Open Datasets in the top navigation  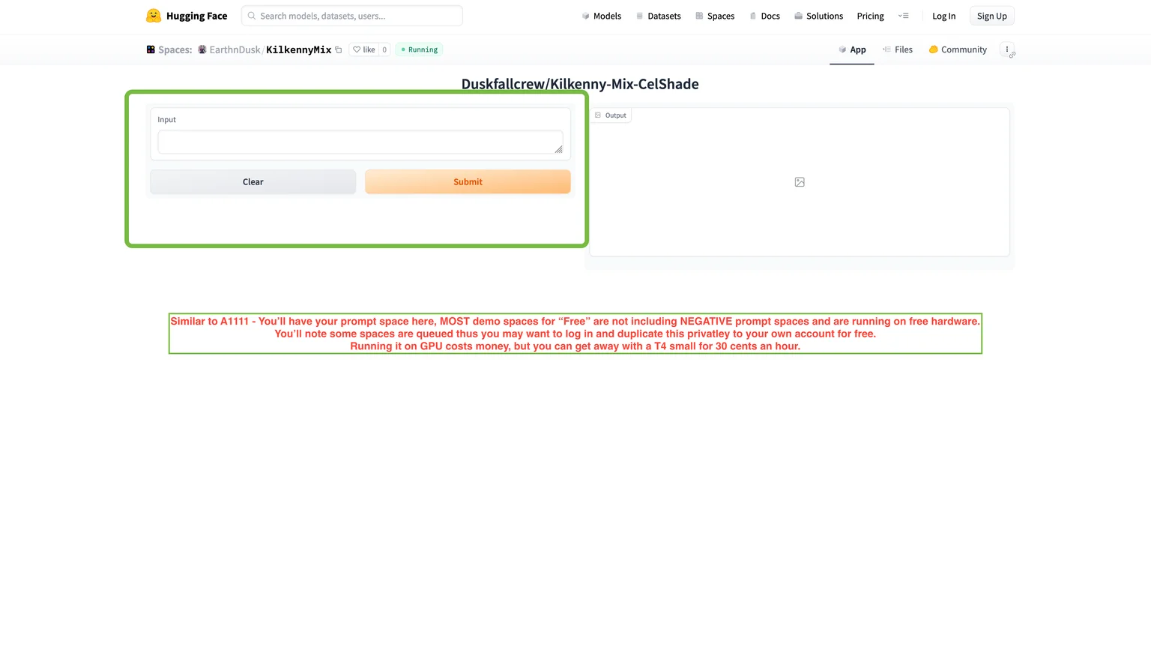tap(659, 16)
